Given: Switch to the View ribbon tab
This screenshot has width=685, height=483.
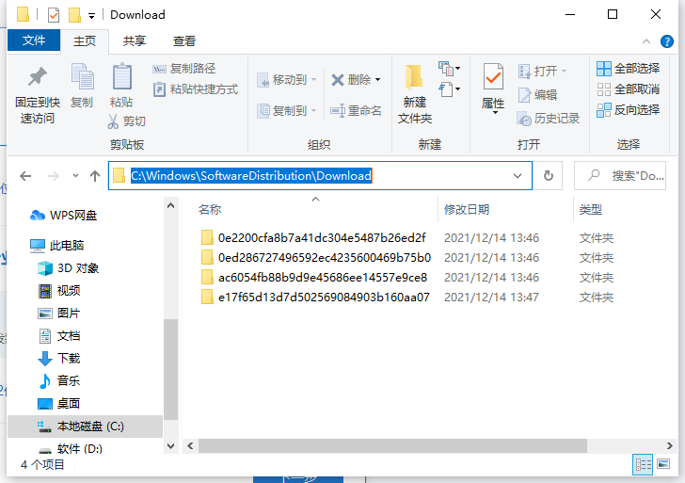Looking at the screenshot, I should pyautogui.click(x=184, y=40).
